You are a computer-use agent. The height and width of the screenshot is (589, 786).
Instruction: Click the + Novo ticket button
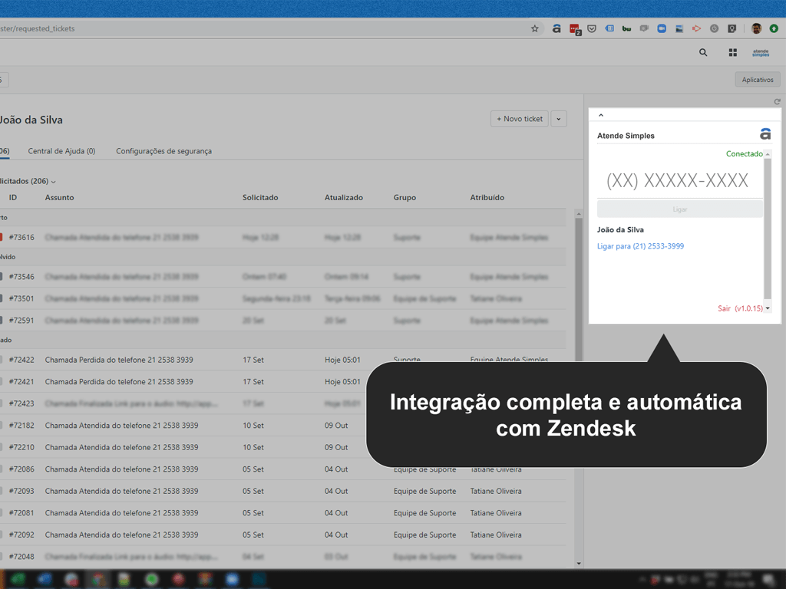tap(520, 119)
